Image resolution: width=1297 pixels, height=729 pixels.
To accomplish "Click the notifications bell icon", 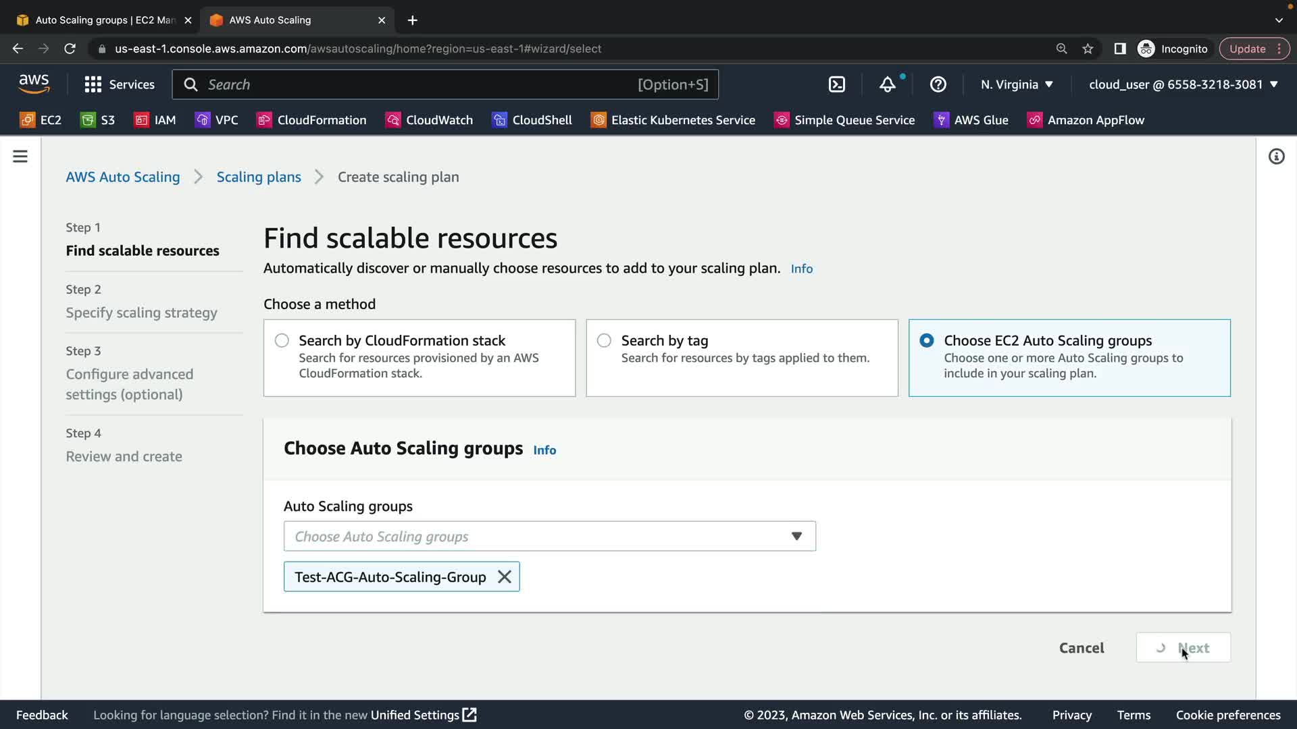I will 887,84.
